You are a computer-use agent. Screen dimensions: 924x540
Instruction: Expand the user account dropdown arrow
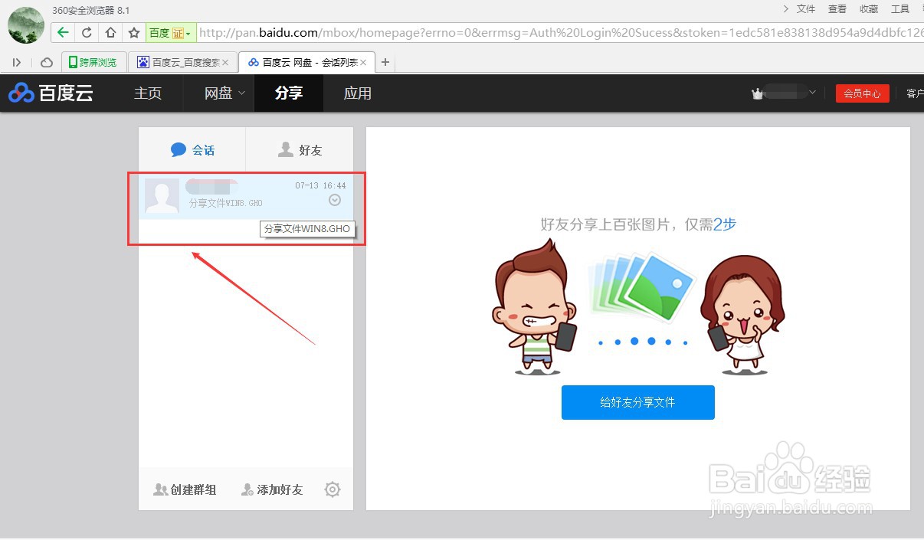(x=812, y=93)
